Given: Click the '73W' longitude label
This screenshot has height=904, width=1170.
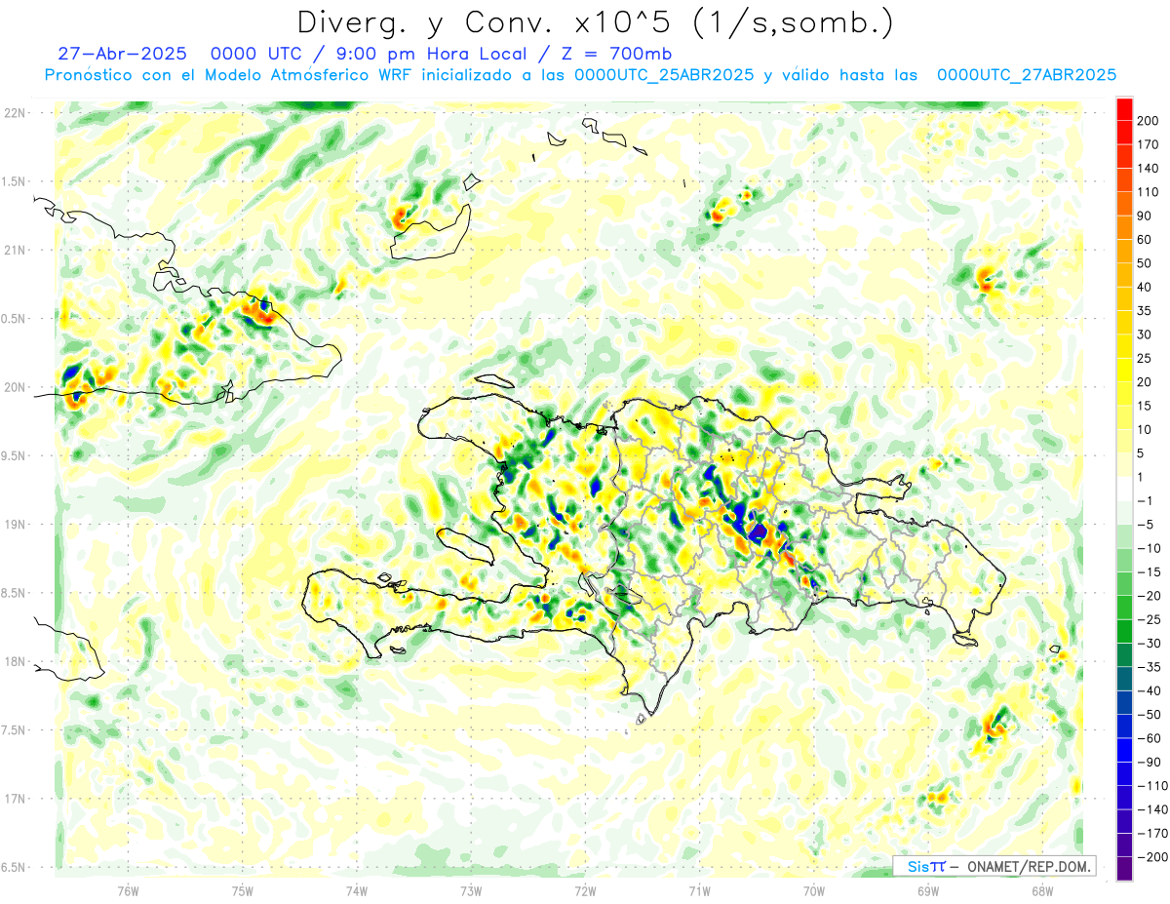Looking at the screenshot, I should pyautogui.click(x=471, y=889).
